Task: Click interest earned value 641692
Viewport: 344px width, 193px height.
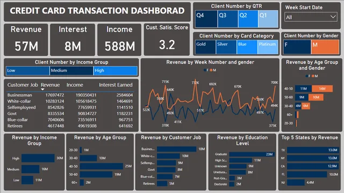Action: pos(126,126)
